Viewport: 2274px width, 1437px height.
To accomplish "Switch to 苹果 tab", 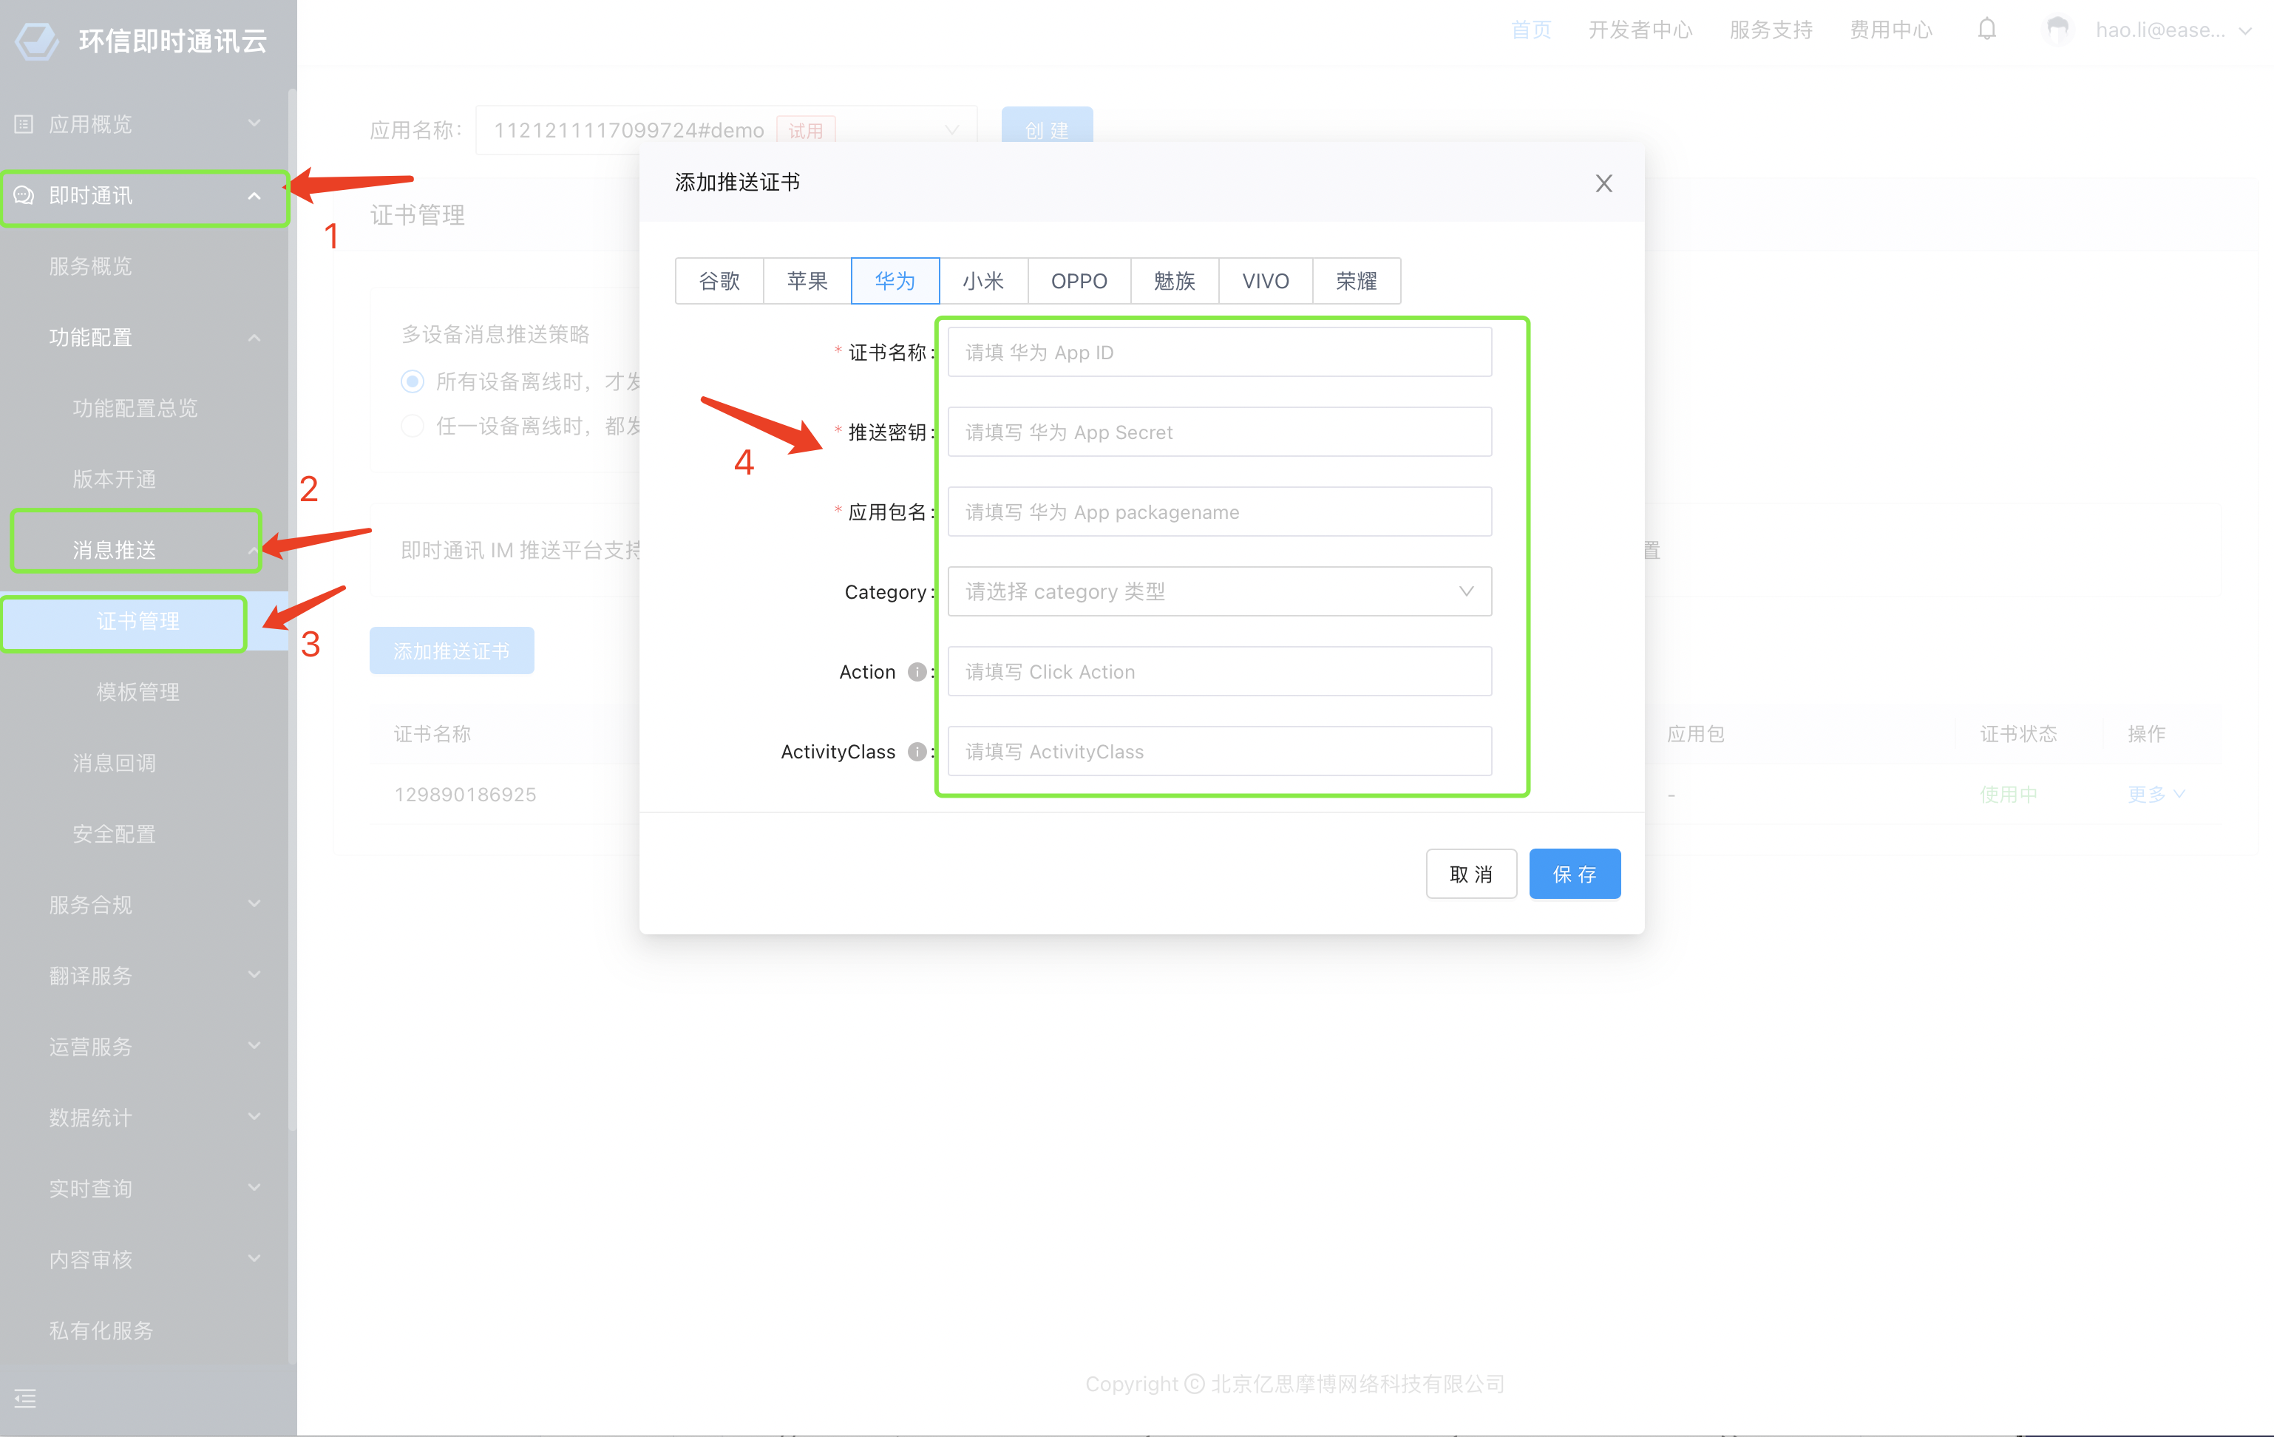I will click(807, 280).
